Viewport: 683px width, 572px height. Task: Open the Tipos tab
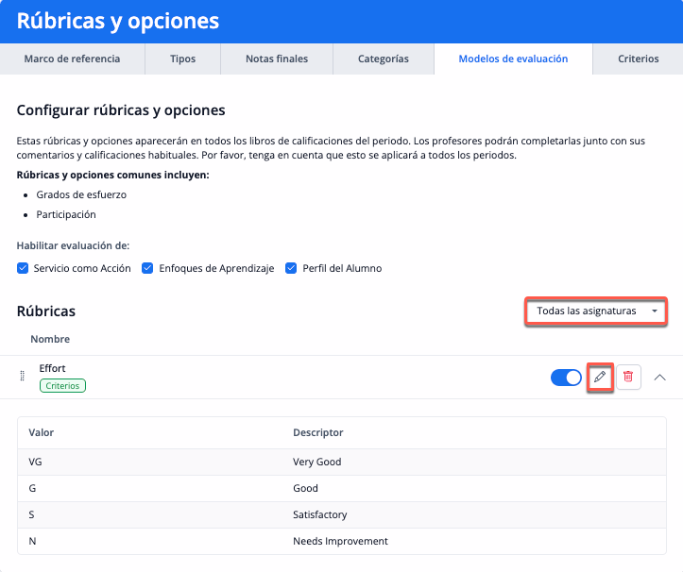(182, 59)
